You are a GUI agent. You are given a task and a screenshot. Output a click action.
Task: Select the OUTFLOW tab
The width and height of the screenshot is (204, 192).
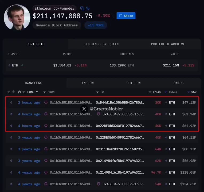pos(134,83)
